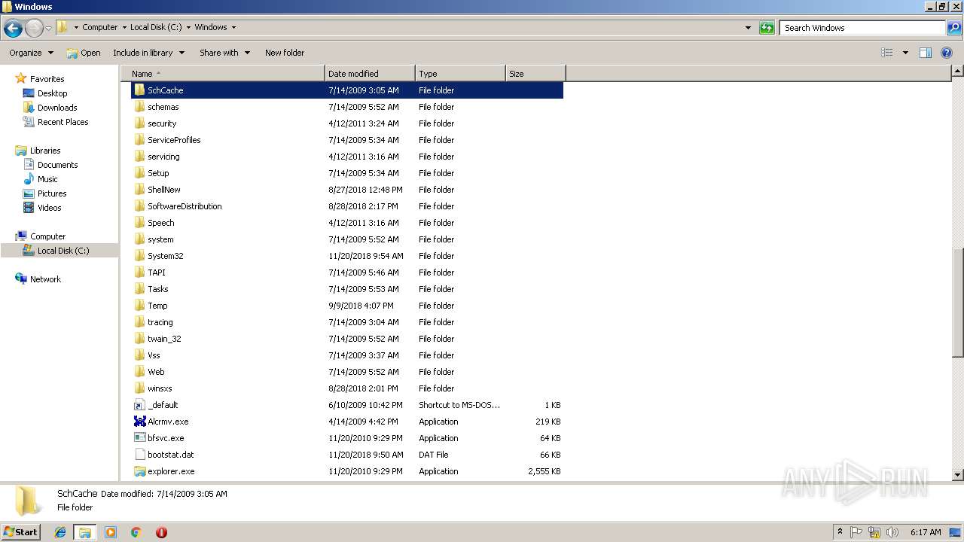Click the New folder button
This screenshot has width=964, height=542.
(x=285, y=53)
